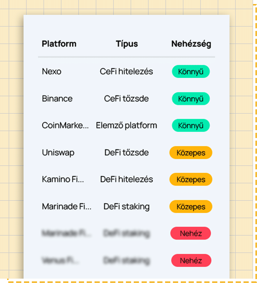257x283 pixels.
Task: Click the Könnyű badge beside Binance
Action: 191,99
